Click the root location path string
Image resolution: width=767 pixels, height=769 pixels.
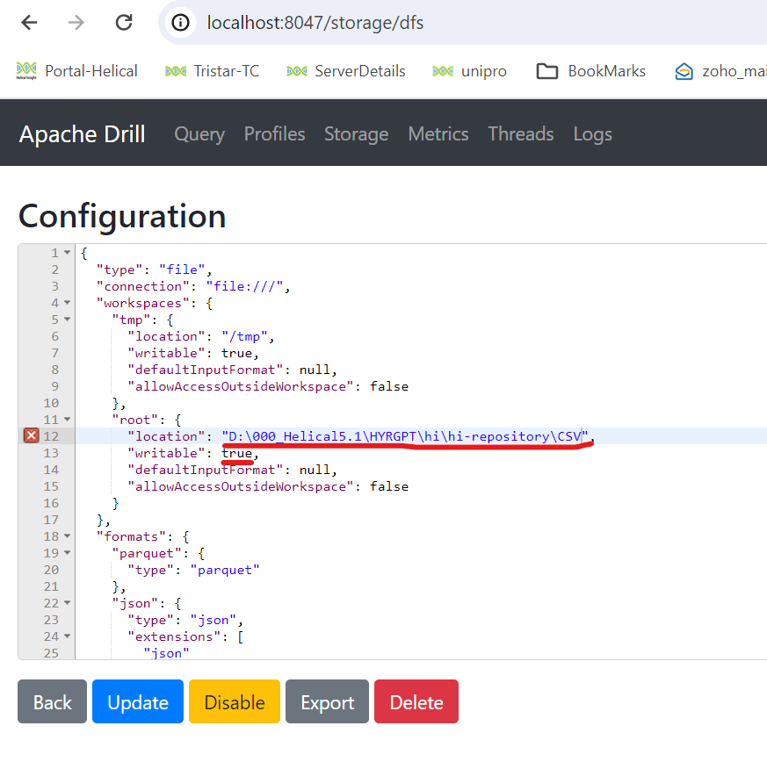pyautogui.click(x=405, y=436)
